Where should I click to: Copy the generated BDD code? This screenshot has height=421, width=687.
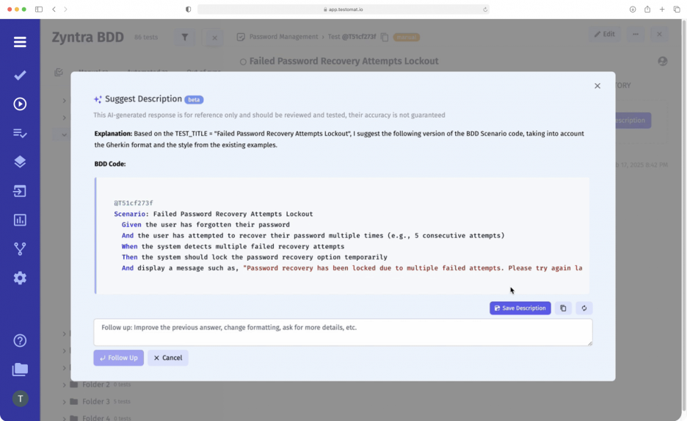(x=563, y=309)
